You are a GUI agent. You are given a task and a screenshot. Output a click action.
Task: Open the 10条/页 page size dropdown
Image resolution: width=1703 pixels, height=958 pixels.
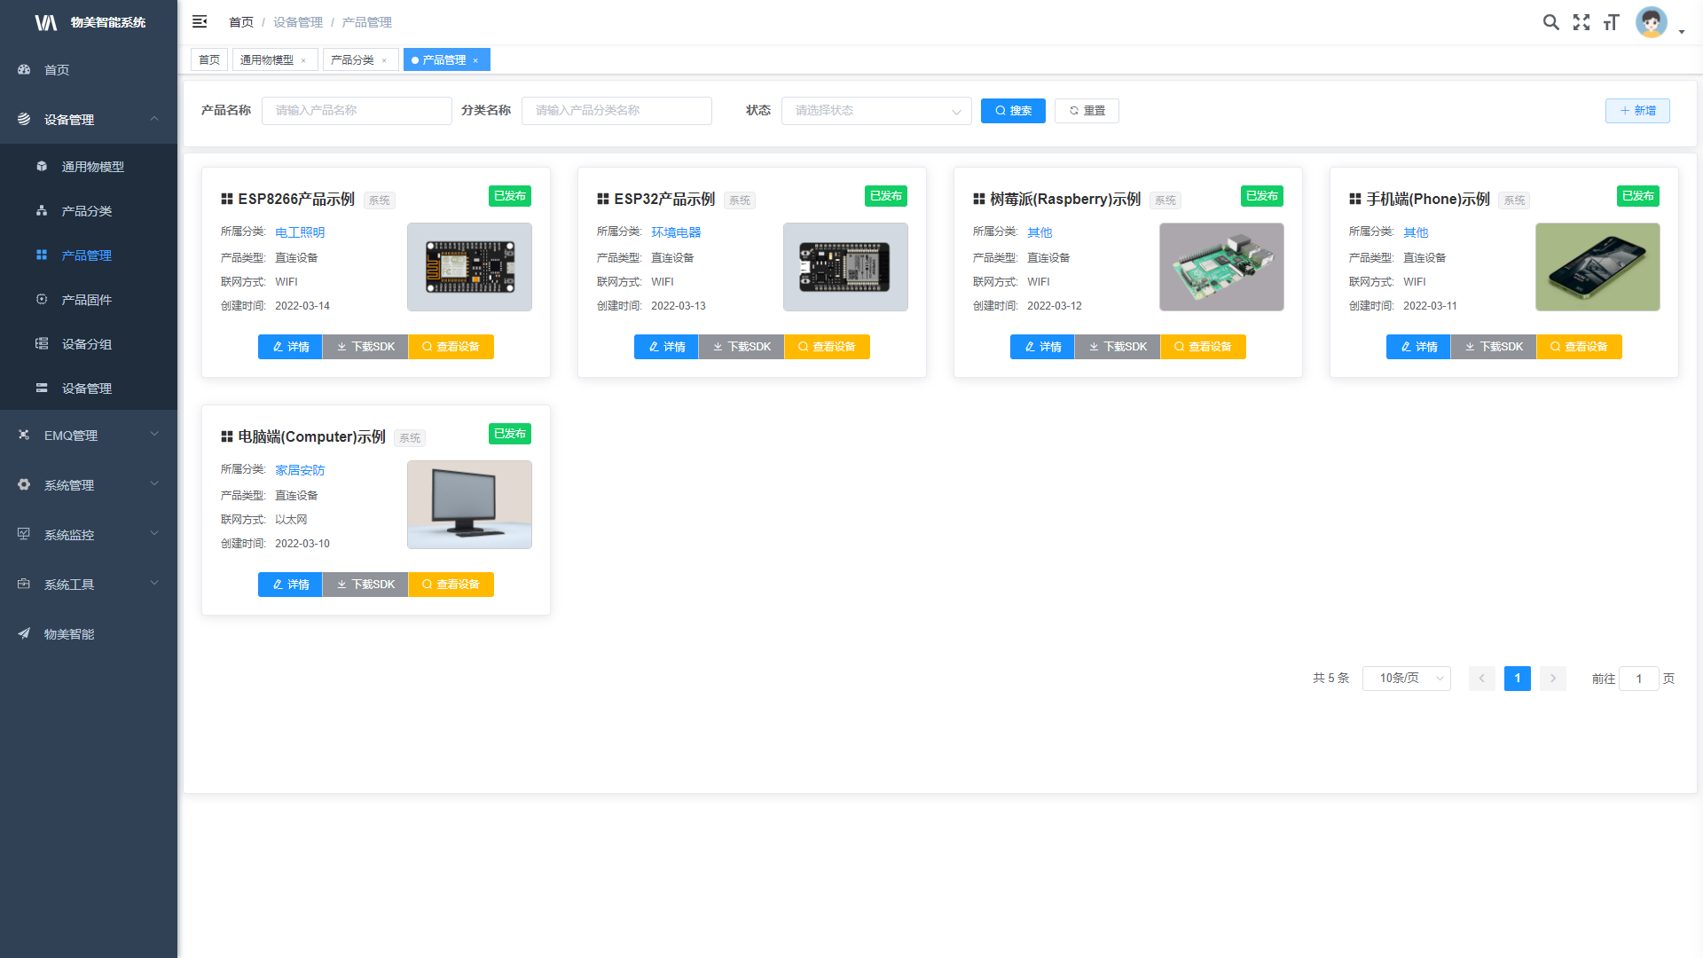point(1406,679)
